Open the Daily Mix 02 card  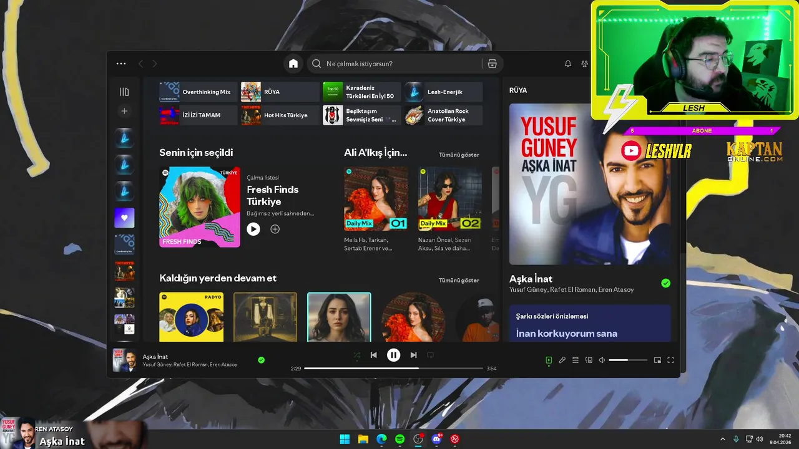(449, 209)
